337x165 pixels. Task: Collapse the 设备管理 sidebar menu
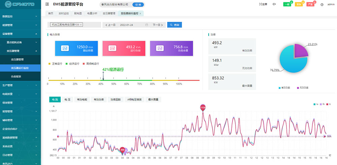20,34
